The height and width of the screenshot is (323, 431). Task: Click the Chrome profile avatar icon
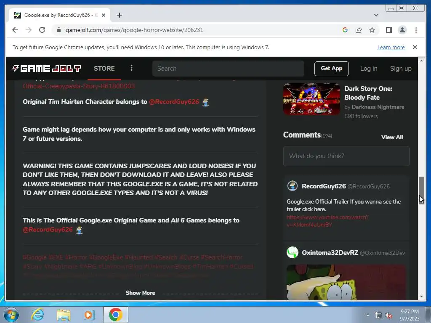(402, 30)
